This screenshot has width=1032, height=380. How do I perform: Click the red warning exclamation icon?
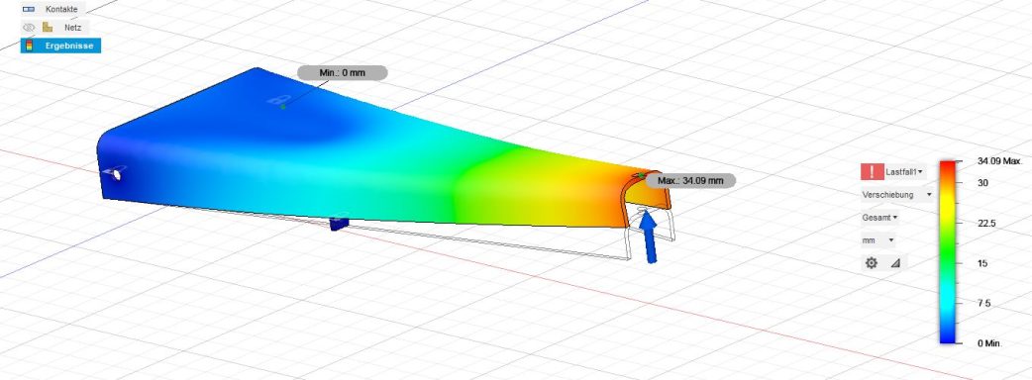(873, 172)
